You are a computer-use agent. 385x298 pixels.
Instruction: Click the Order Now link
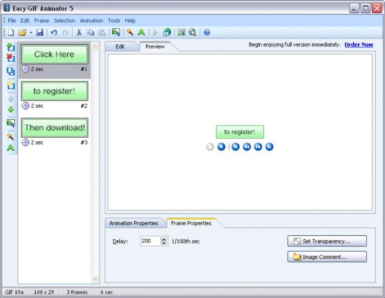coord(359,45)
